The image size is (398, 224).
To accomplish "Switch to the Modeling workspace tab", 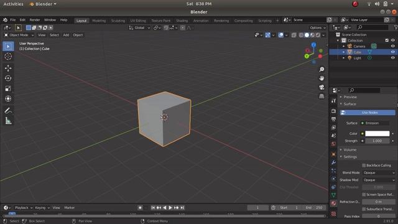I will point(99,21).
